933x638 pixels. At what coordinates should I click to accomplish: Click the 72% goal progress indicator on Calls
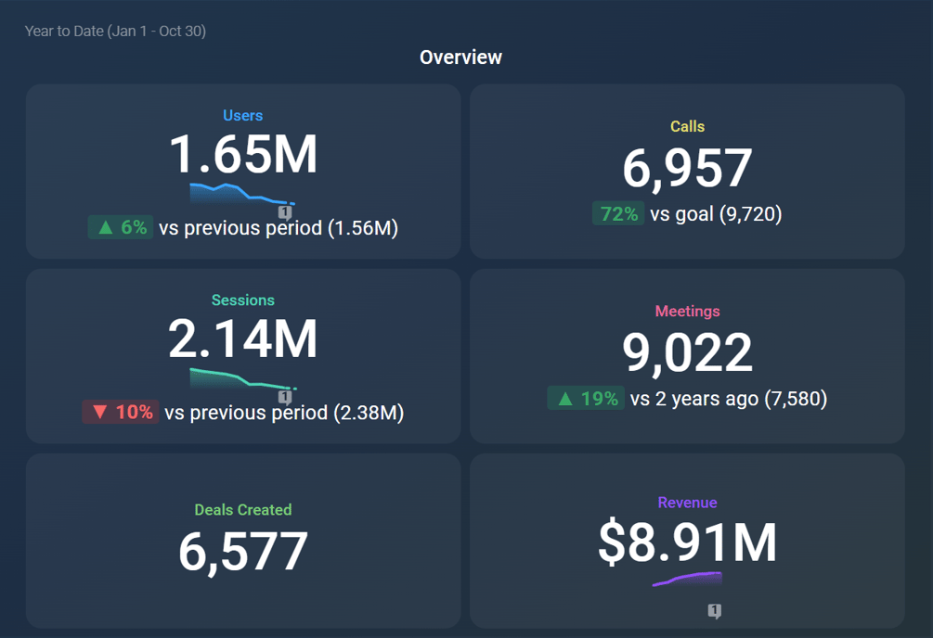tap(618, 213)
